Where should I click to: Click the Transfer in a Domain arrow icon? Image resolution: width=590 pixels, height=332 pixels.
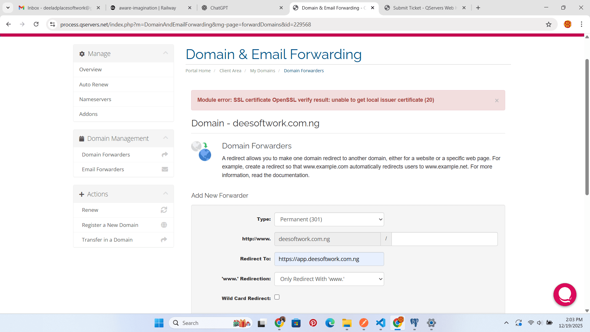164,240
